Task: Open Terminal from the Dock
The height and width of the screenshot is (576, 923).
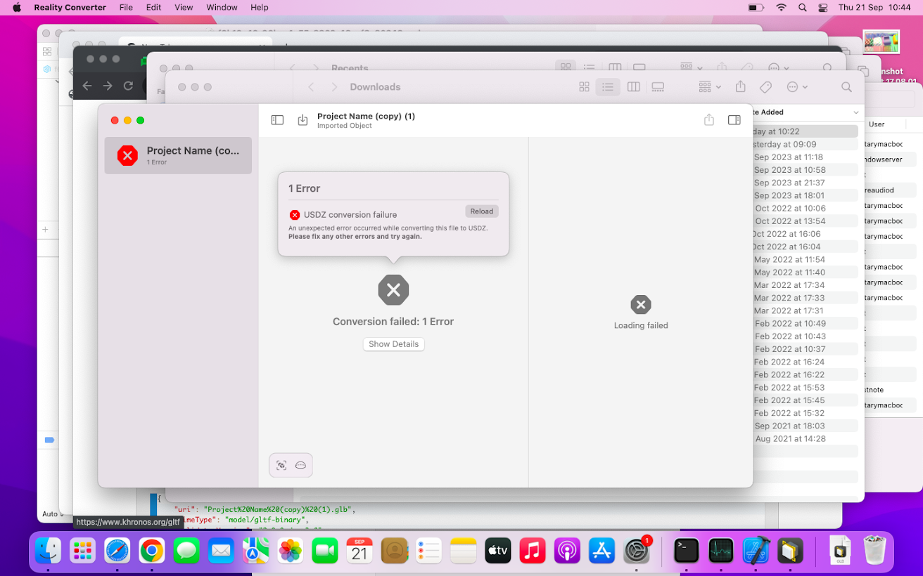Action: click(686, 551)
